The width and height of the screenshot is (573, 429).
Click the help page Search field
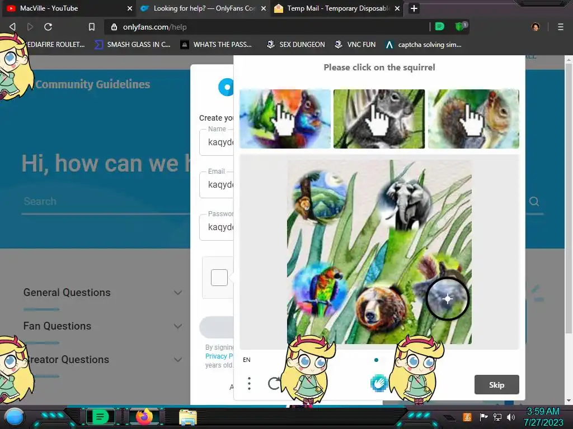point(106,201)
